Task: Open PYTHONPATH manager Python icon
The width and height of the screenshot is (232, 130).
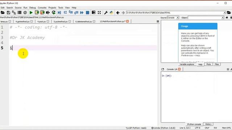Action: (111, 13)
